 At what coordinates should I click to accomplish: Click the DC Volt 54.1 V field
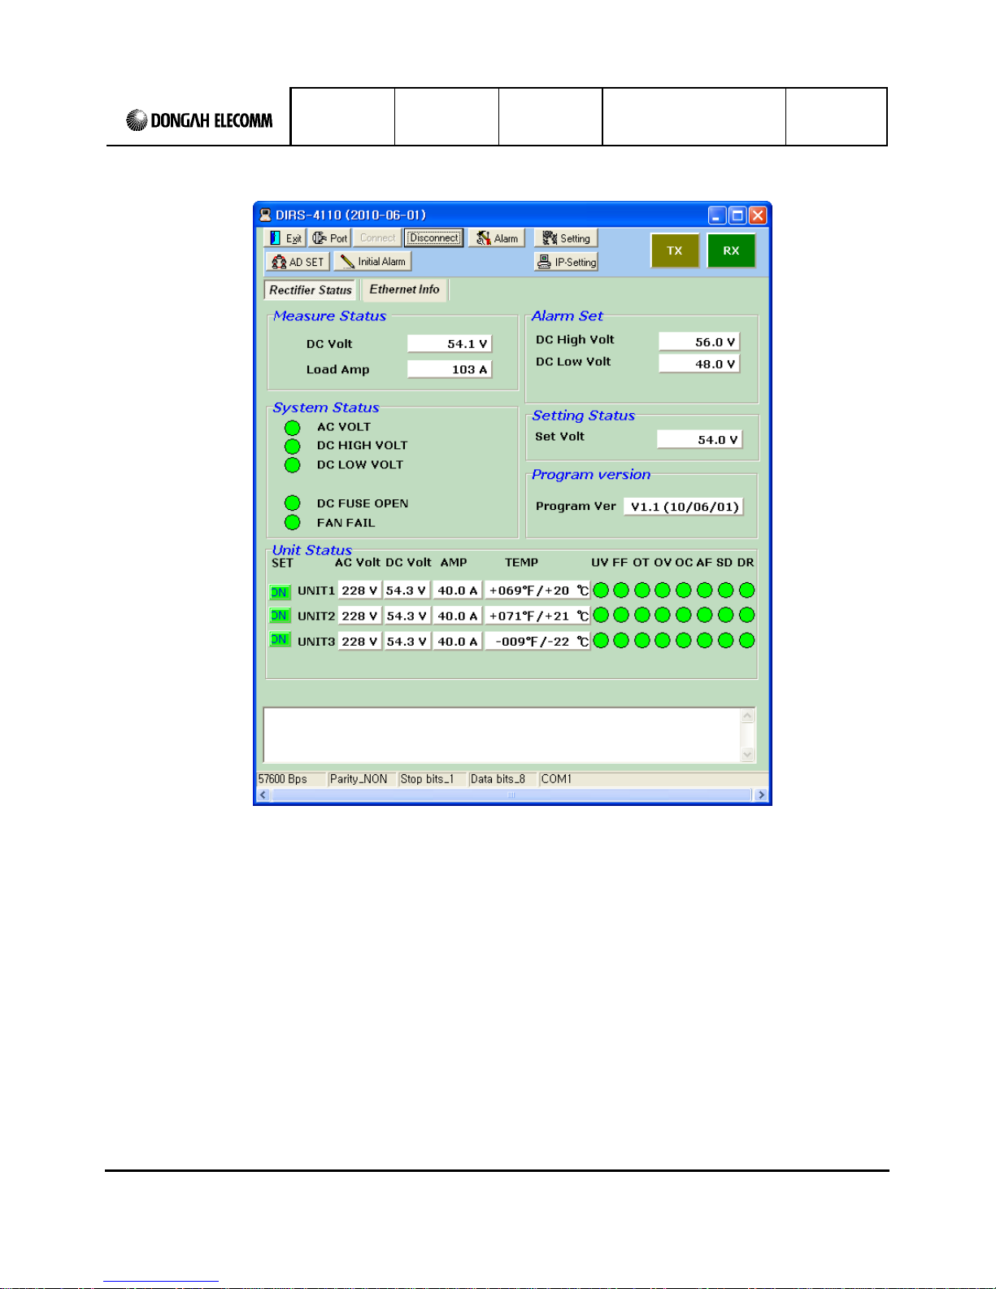point(450,344)
